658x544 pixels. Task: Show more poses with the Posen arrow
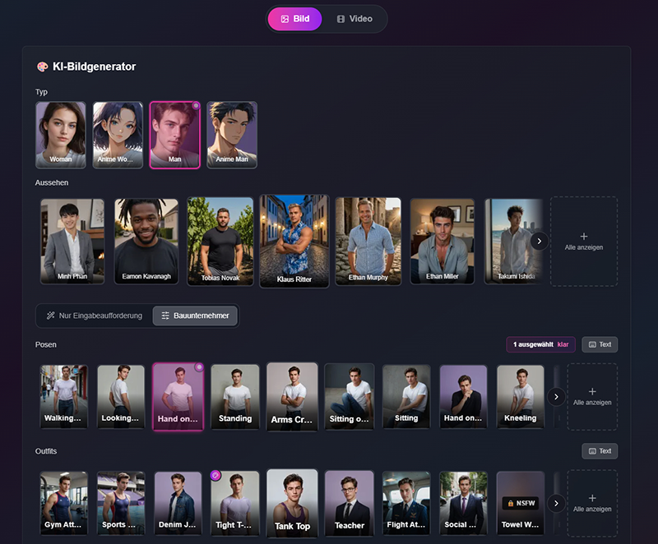pyautogui.click(x=556, y=396)
